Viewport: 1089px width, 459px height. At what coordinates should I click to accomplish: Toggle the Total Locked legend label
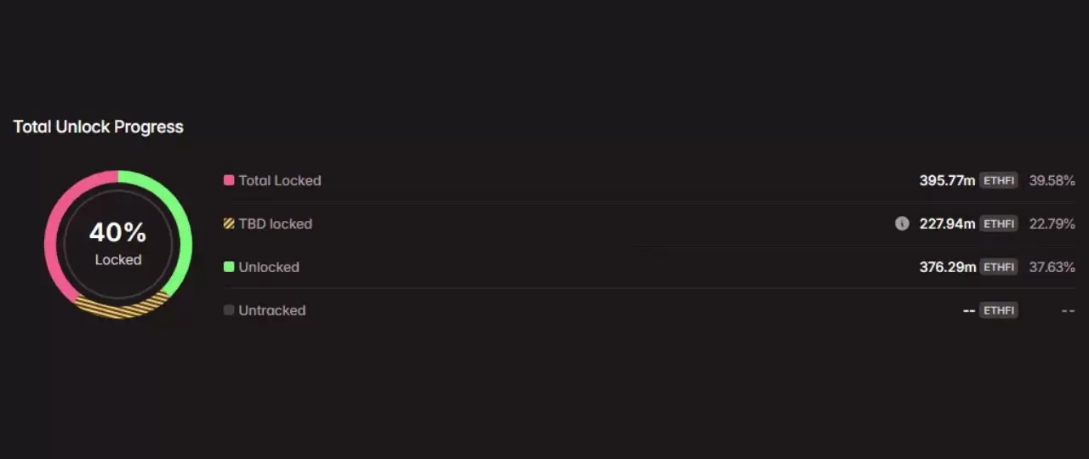point(280,180)
